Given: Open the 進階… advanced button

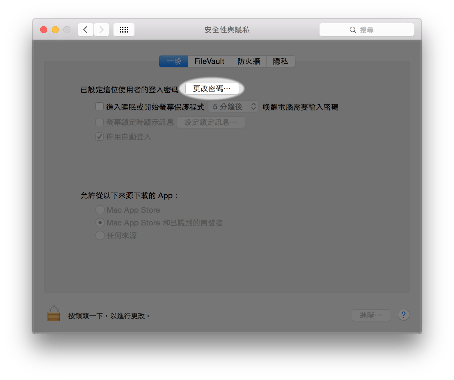Looking at the screenshot, I should [371, 315].
